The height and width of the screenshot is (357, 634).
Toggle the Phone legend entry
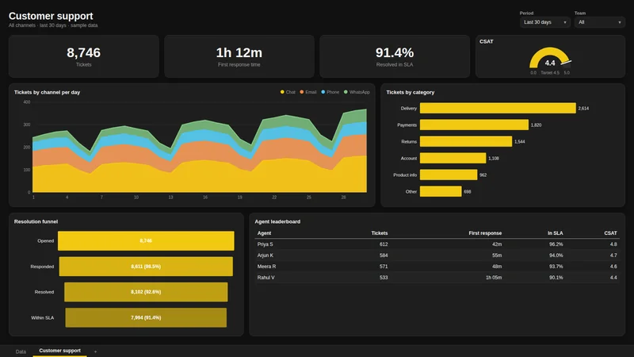click(x=330, y=92)
